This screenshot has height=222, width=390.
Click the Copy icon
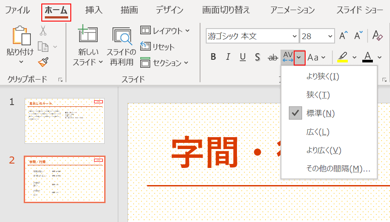click(x=43, y=47)
